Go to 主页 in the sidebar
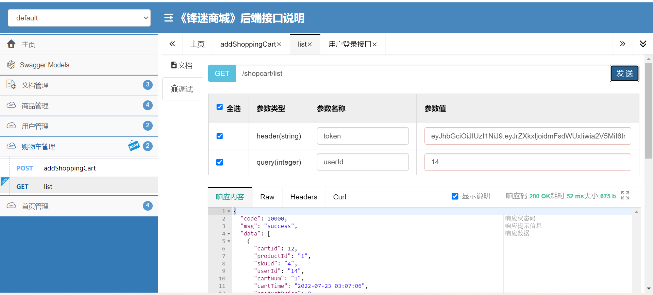 [x=79, y=45]
